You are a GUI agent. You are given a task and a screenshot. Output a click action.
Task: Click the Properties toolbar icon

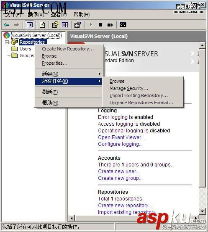(78, 25)
